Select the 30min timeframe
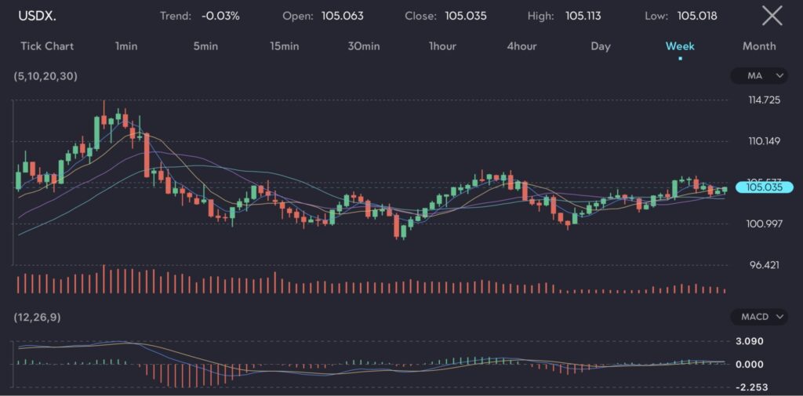 coord(364,46)
